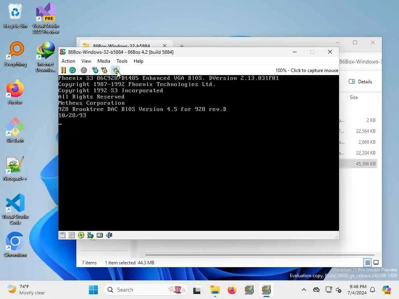Select the 2 KB file row

pos(358,120)
